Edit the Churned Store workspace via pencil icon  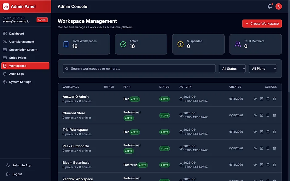click(262, 115)
